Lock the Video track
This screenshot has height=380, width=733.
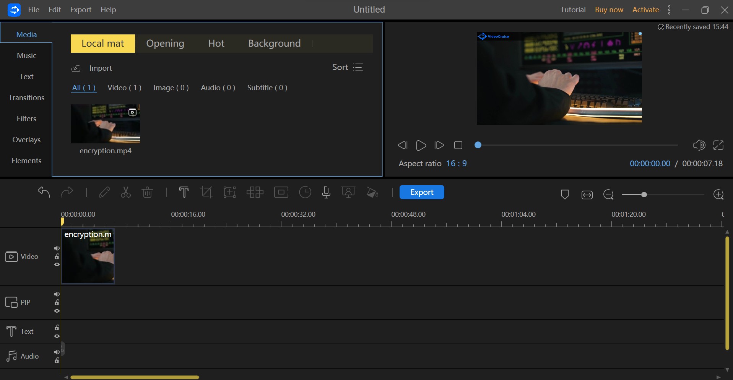[57, 257]
